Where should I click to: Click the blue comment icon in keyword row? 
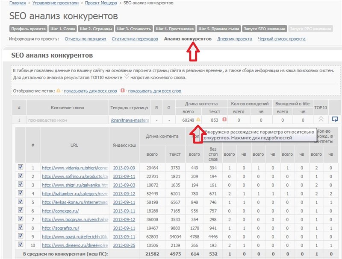point(335,119)
